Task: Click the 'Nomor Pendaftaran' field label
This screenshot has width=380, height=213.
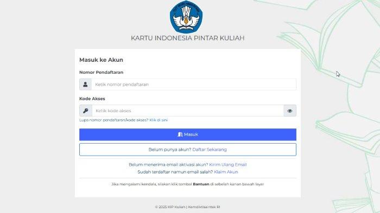Action: (102, 73)
